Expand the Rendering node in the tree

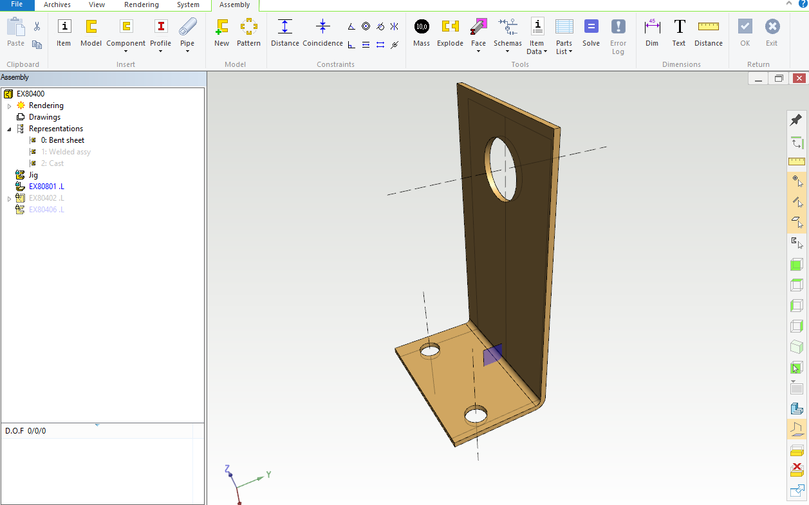pos(10,106)
